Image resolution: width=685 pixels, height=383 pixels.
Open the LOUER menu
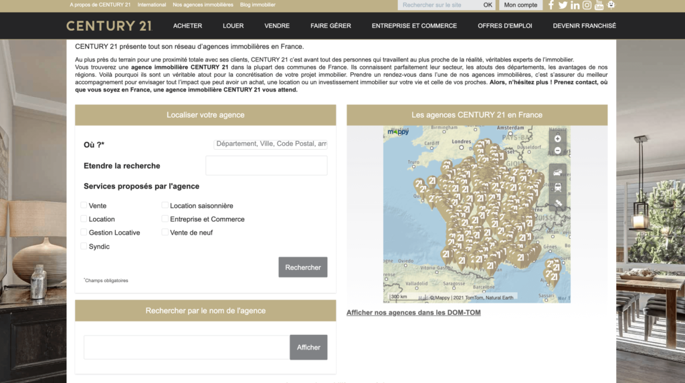point(233,26)
